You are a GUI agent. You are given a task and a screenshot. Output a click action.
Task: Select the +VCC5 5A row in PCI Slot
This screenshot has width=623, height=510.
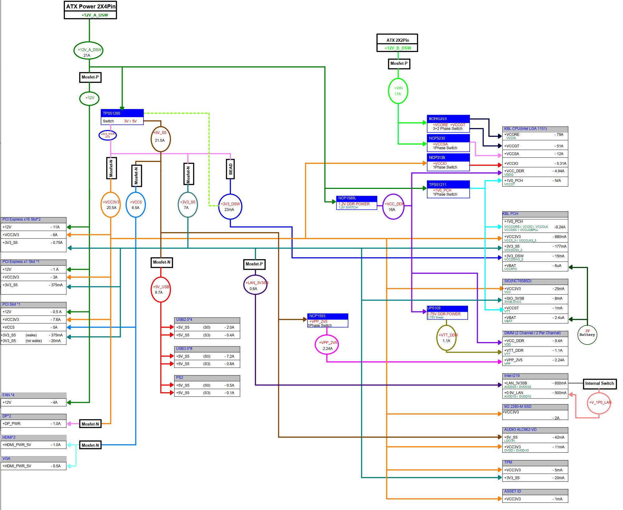point(33,327)
